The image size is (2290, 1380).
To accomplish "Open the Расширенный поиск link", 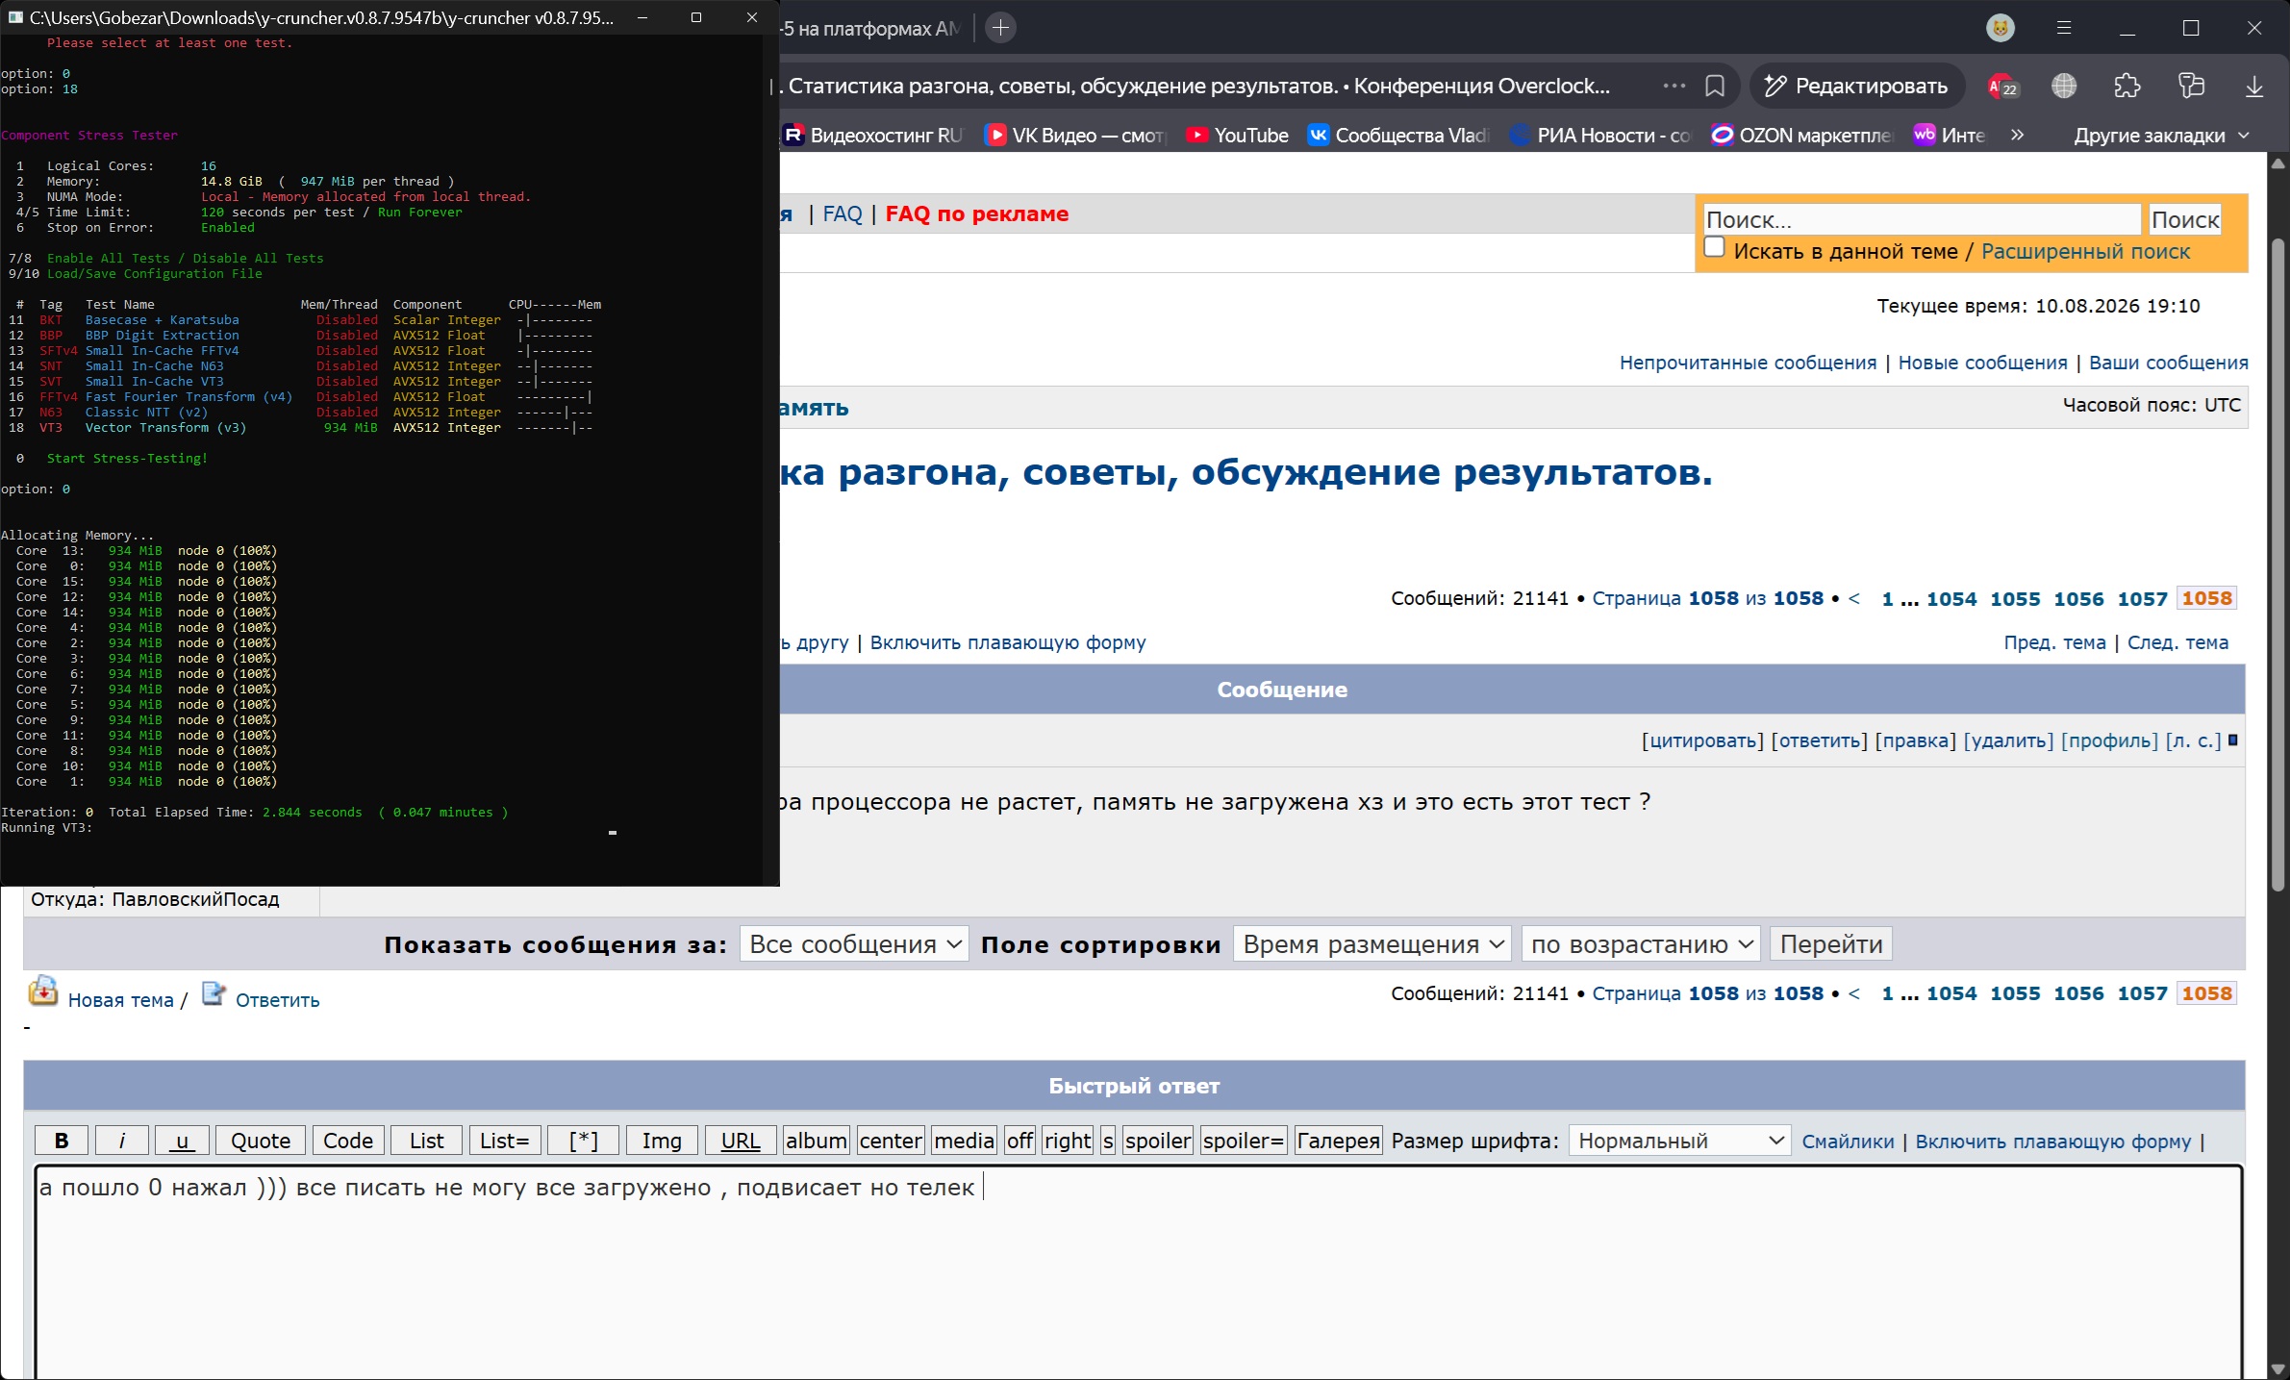I will (x=2085, y=251).
